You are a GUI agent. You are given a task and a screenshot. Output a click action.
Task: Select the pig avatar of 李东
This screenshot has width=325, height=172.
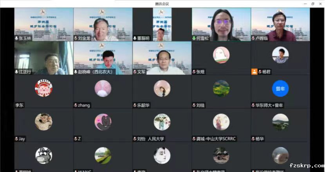tap(43, 88)
